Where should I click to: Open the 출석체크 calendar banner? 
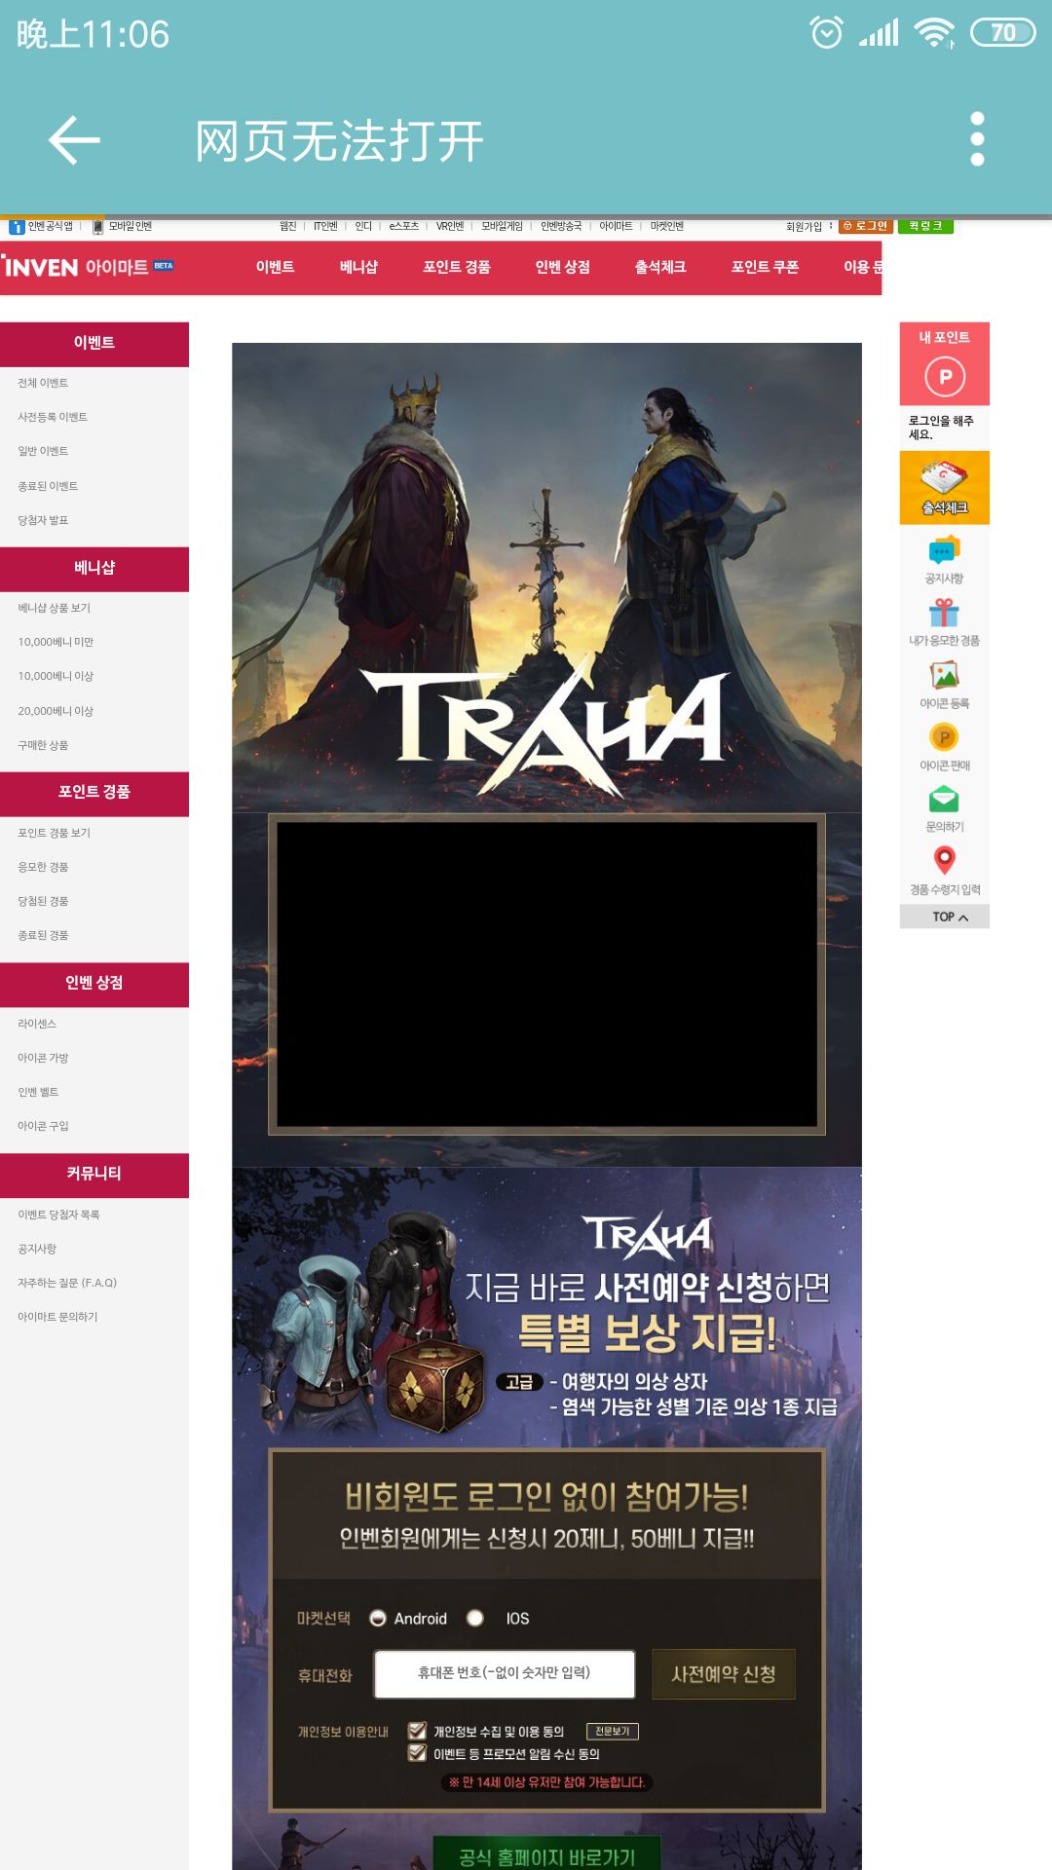[945, 488]
